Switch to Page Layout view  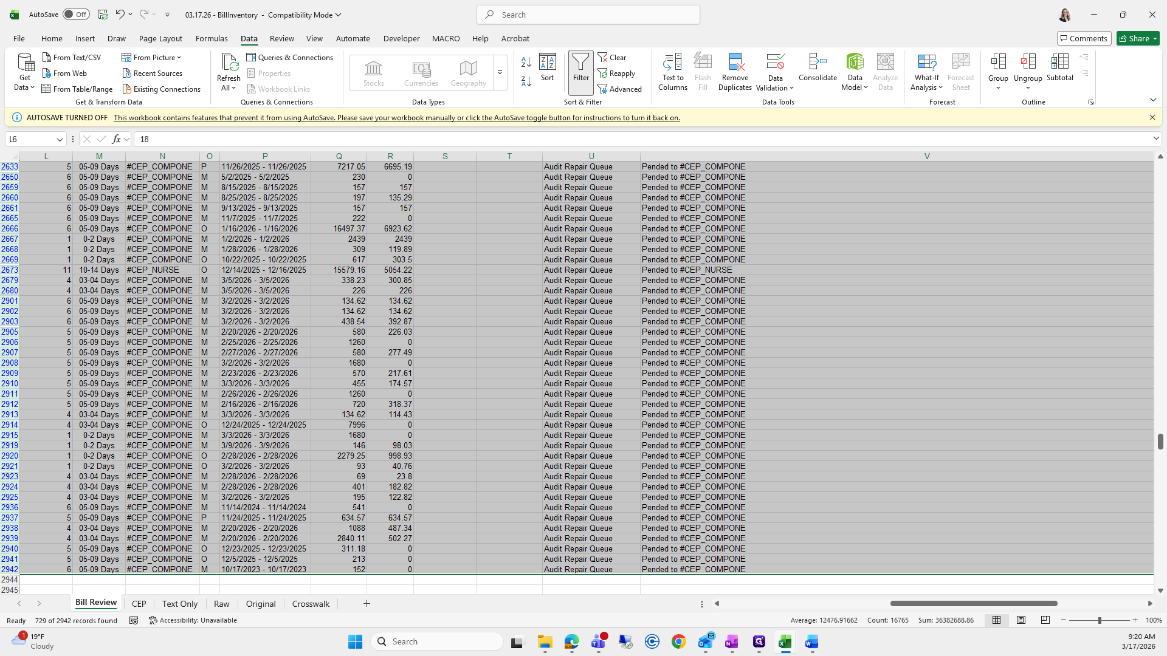click(x=1021, y=620)
